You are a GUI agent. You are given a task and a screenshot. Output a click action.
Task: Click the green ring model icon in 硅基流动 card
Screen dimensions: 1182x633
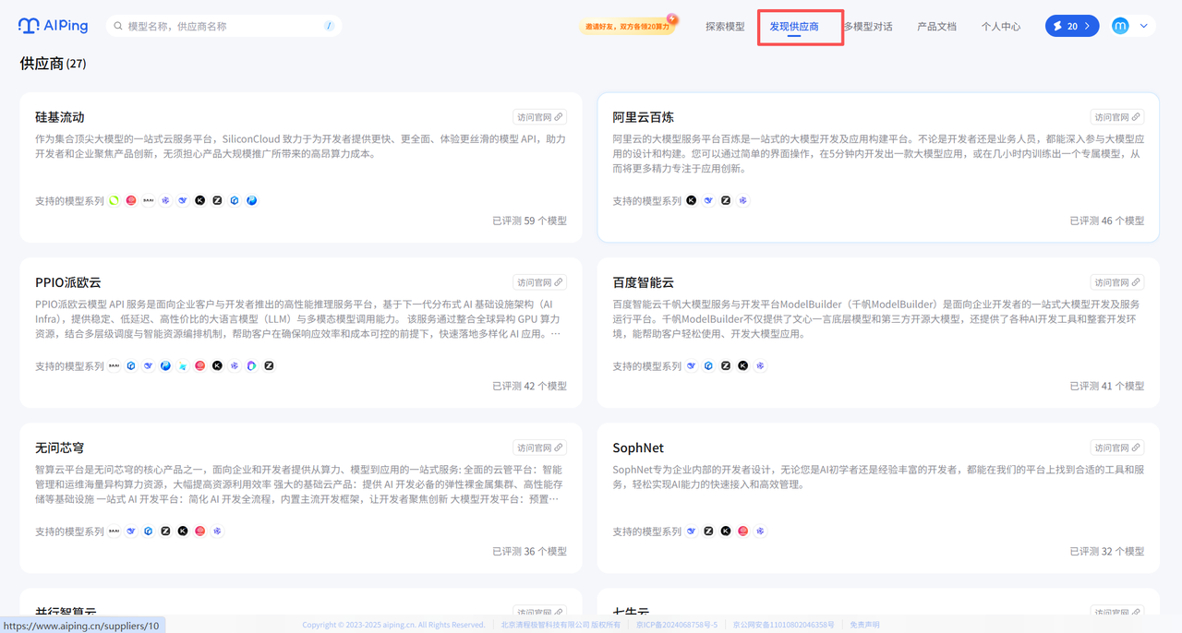pos(114,200)
